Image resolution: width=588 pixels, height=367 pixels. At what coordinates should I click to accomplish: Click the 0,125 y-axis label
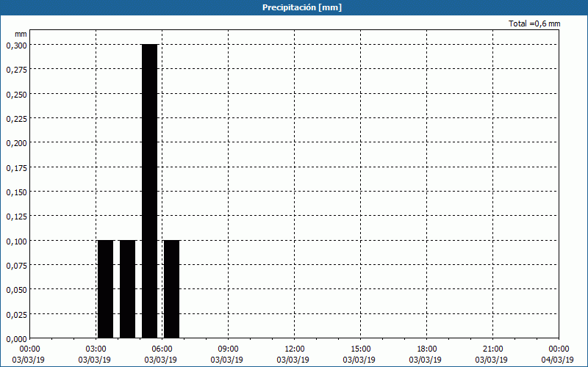tap(16, 216)
